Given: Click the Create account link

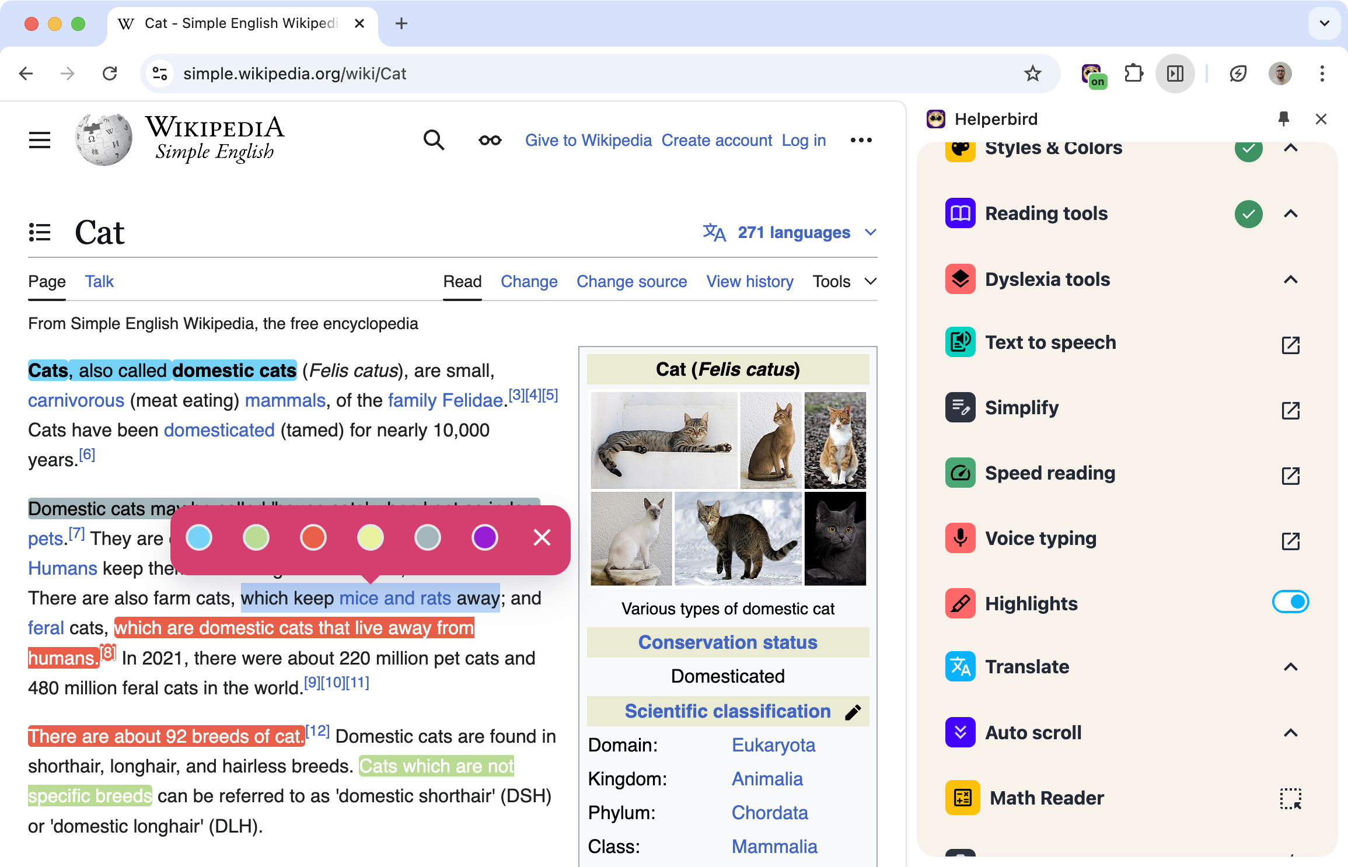Looking at the screenshot, I should [x=717, y=140].
